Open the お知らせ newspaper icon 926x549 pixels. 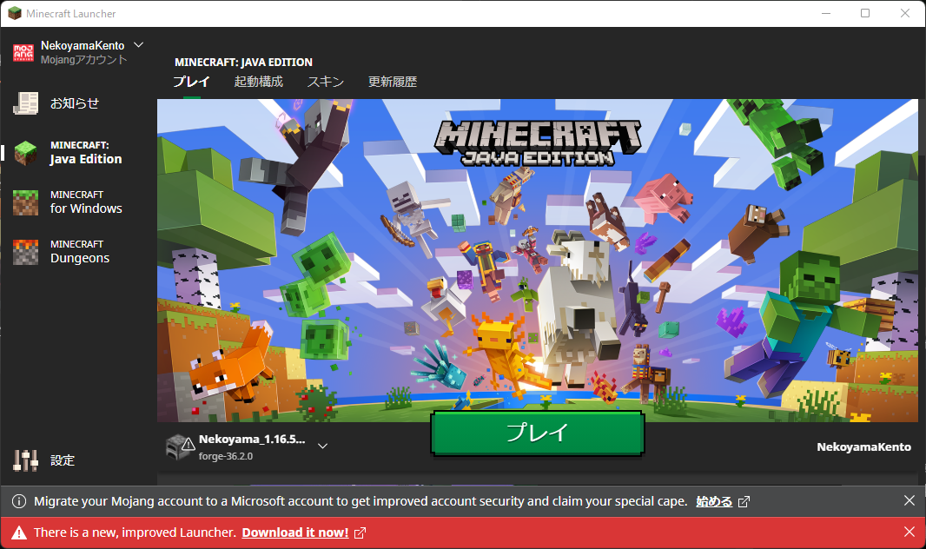click(x=25, y=103)
